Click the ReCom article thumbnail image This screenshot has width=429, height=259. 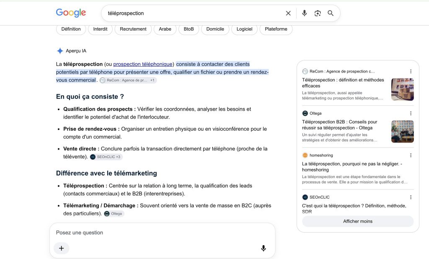tap(403, 89)
